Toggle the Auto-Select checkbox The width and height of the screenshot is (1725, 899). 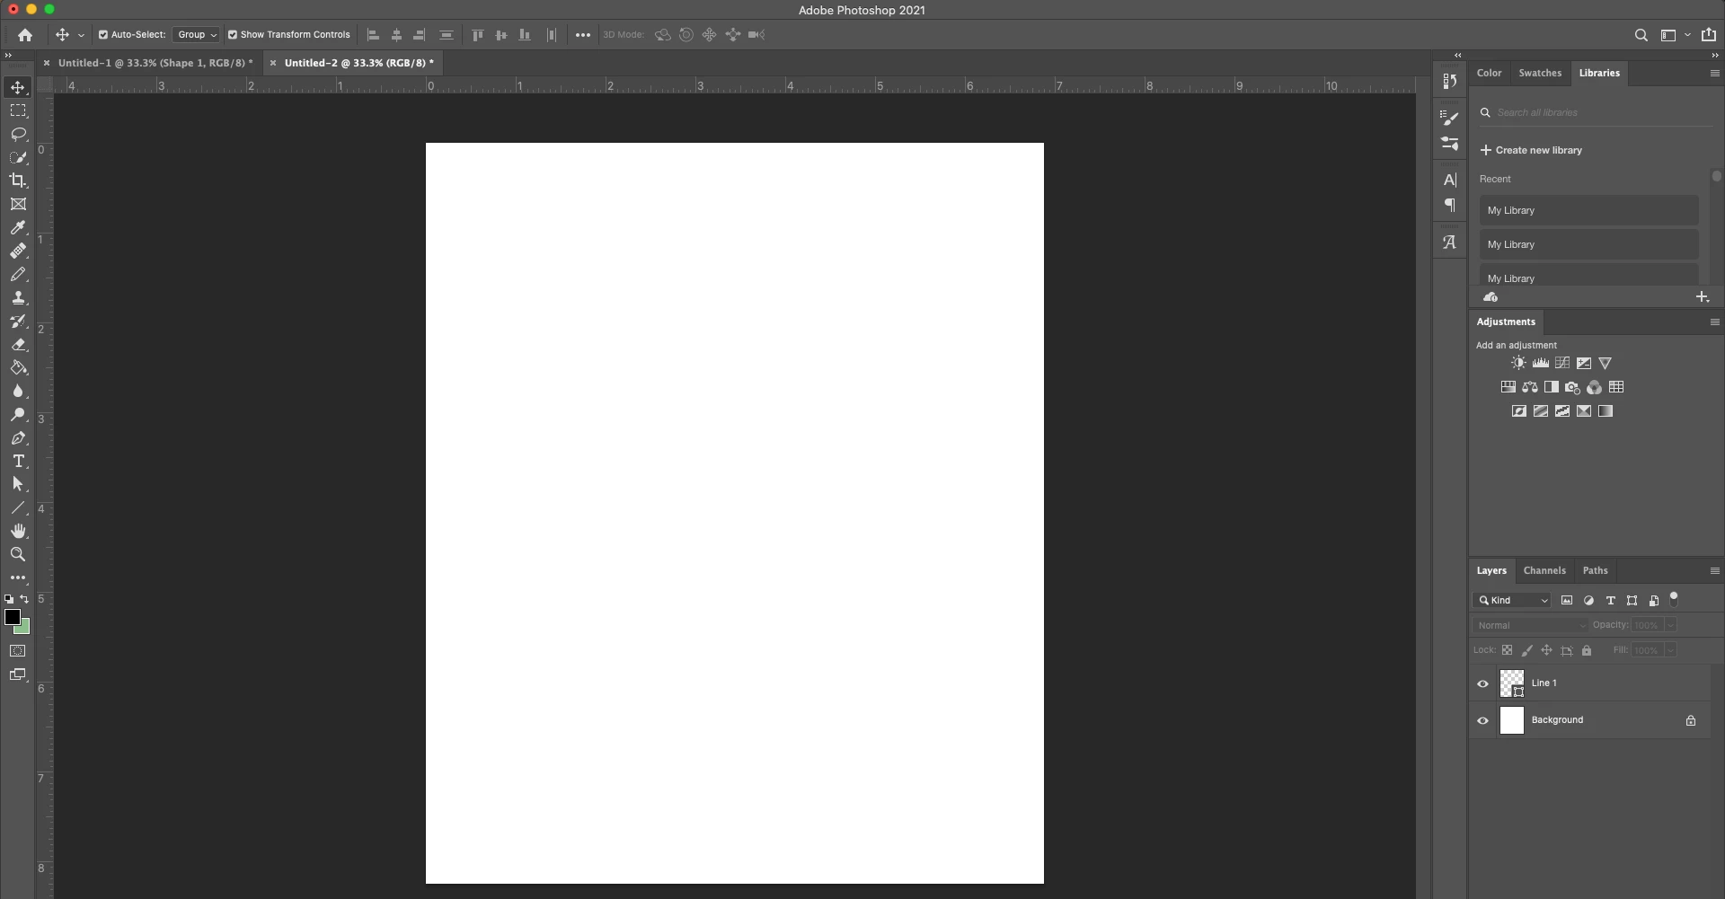tap(102, 35)
